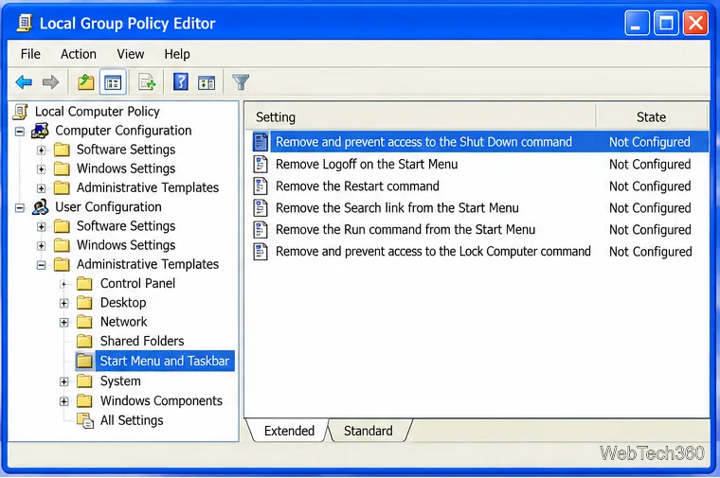Open the View menu
Image resolution: width=720 pixels, height=478 pixels.
(131, 54)
